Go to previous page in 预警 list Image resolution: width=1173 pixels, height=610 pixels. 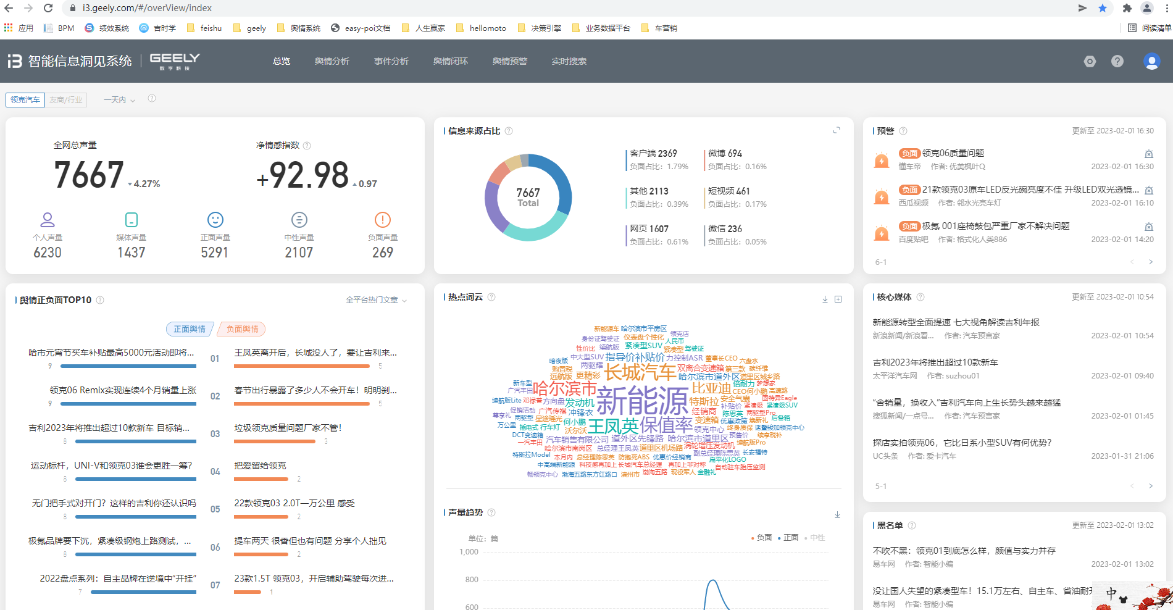(1132, 262)
